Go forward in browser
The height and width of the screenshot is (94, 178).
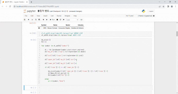click(6, 6)
